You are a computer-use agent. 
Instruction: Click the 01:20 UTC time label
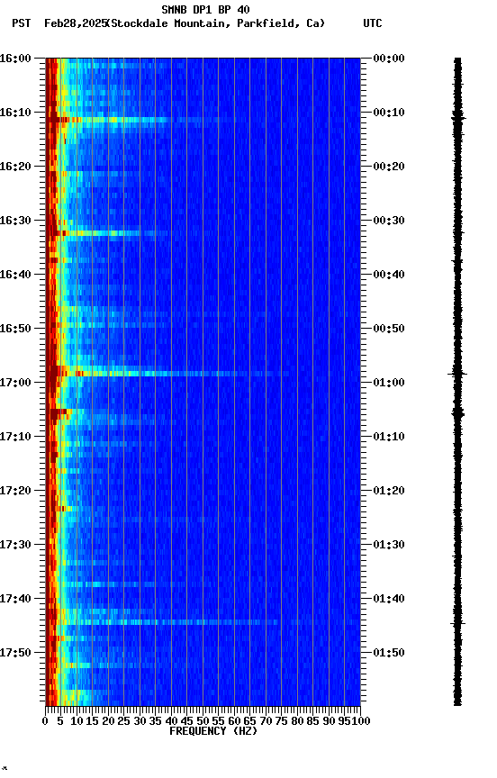pyautogui.click(x=389, y=491)
